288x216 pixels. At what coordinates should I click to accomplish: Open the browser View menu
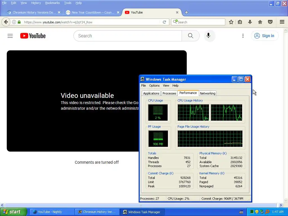point(24,3)
